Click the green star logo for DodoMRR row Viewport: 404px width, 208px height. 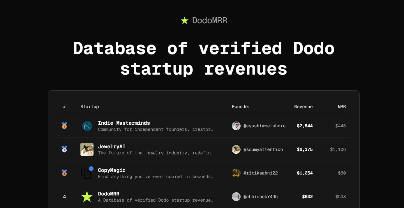click(x=87, y=196)
